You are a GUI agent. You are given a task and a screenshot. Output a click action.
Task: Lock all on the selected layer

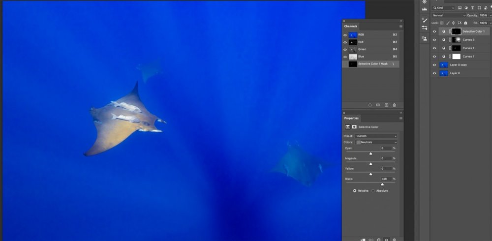[x=465, y=23]
